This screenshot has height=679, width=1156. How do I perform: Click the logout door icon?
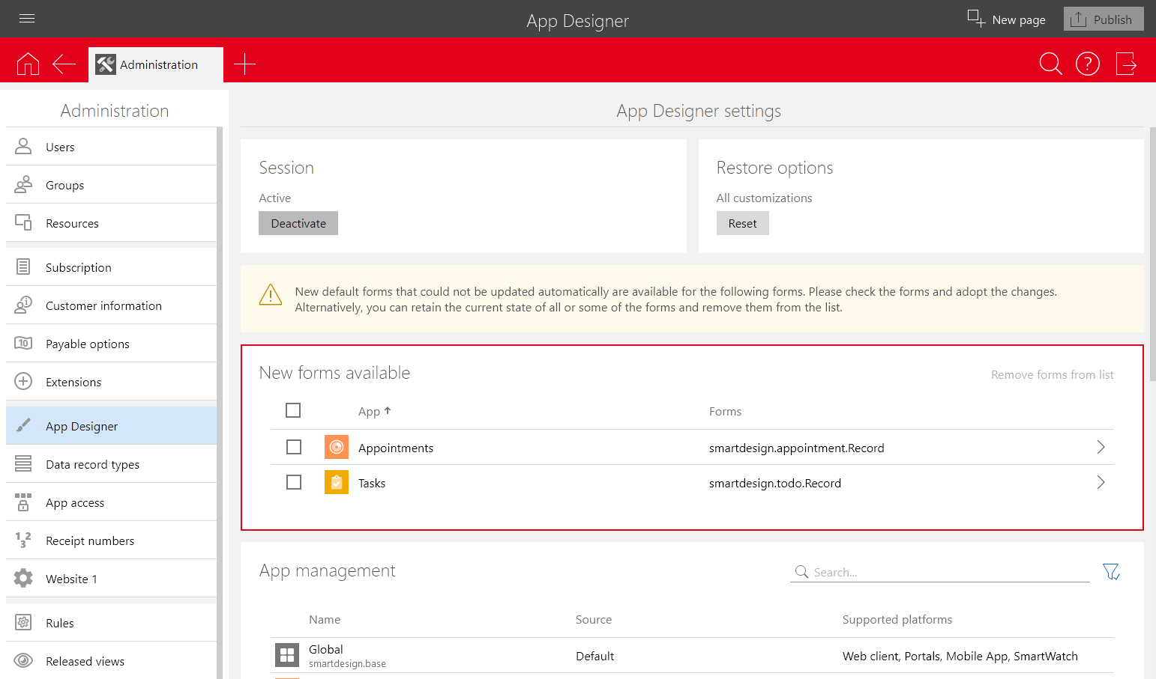1126,64
